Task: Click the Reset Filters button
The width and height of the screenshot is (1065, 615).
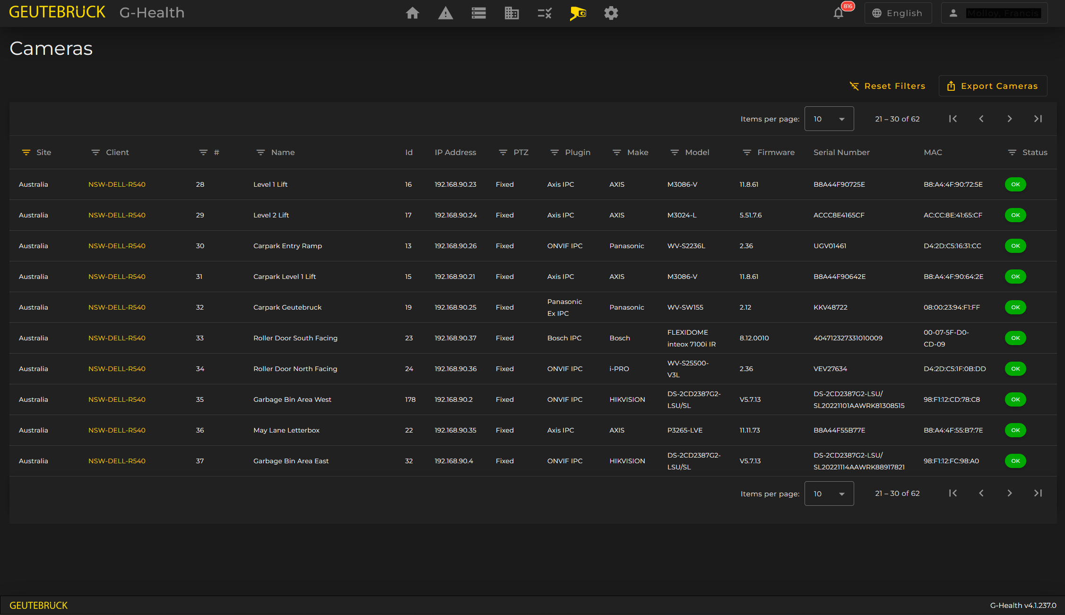Action: coord(887,86)
